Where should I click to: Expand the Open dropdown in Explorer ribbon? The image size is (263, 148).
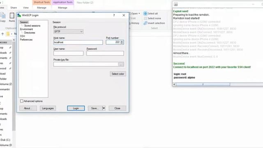pos(139,14)
